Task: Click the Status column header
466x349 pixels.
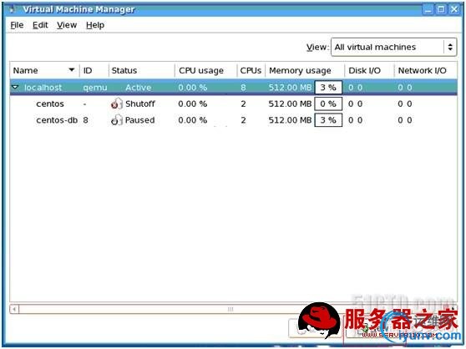Action: click(x=141, y=70)
